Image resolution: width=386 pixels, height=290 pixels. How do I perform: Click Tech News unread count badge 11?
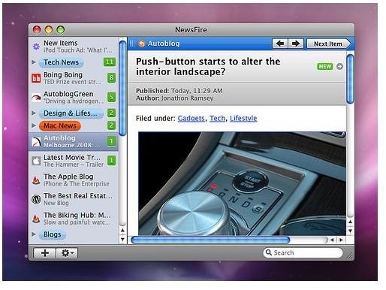110,62
